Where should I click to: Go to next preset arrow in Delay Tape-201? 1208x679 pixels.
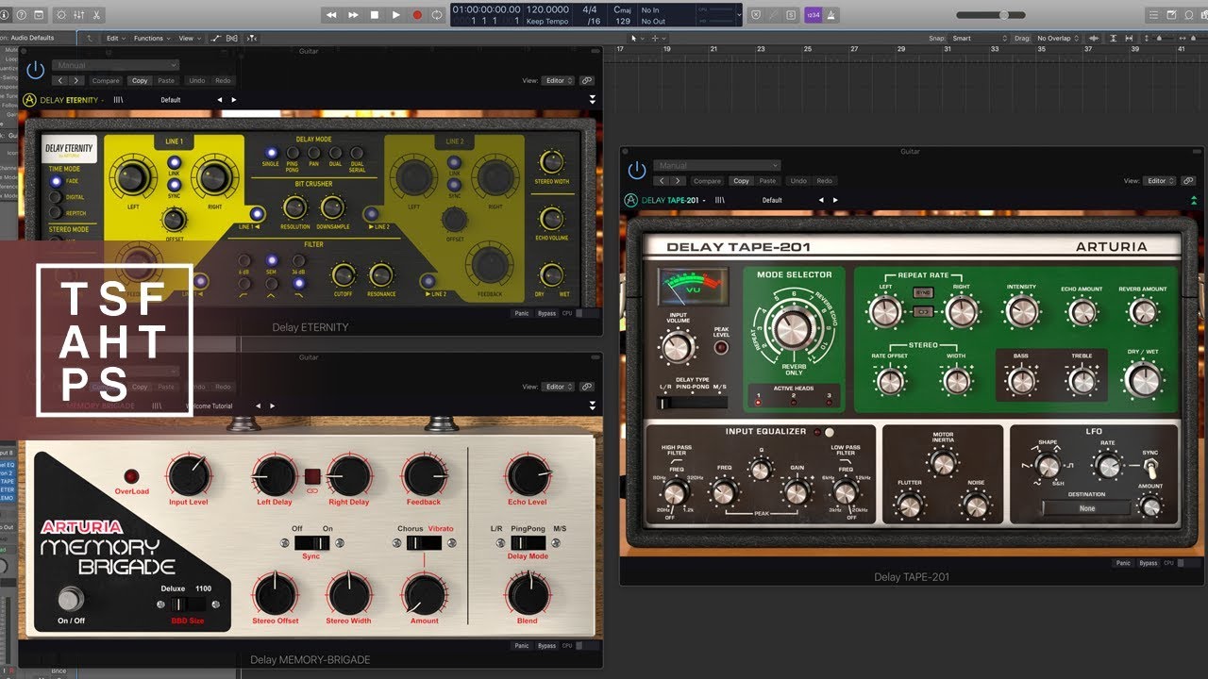click(x=835, y=200)
